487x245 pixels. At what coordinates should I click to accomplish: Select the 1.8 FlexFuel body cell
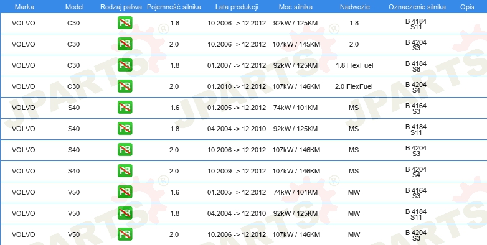point(354,65)
